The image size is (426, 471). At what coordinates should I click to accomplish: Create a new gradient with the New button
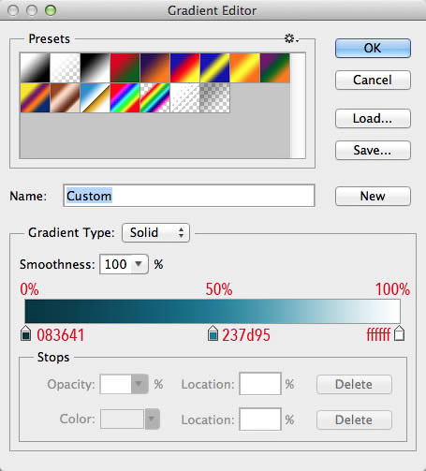click(373, 196)
